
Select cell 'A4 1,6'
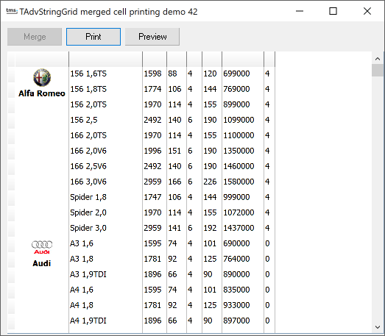[82, 290]
